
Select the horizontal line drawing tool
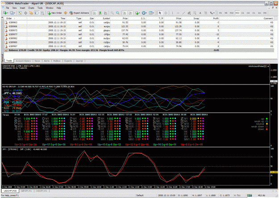click(178, 13)
